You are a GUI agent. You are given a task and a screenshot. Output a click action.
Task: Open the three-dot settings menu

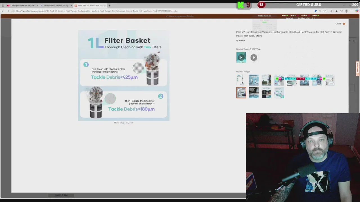point(352,11)
